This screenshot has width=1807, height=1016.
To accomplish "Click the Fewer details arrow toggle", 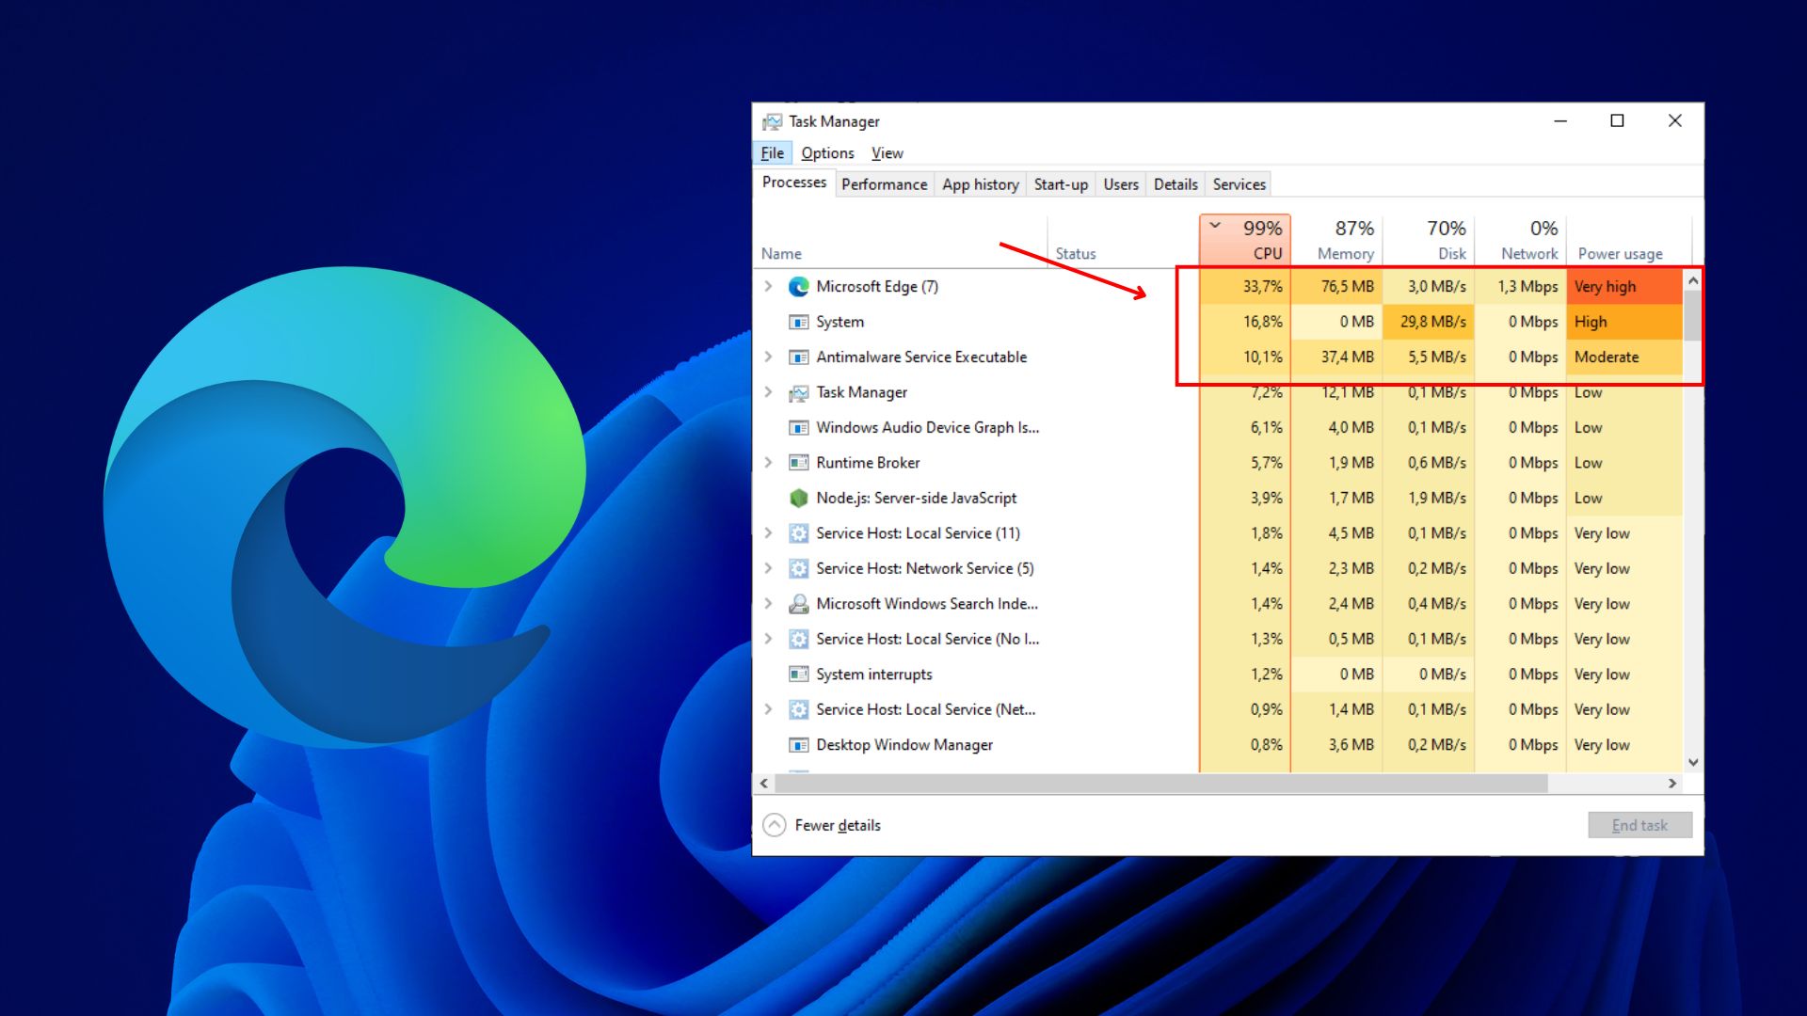I will pos(774,825).
